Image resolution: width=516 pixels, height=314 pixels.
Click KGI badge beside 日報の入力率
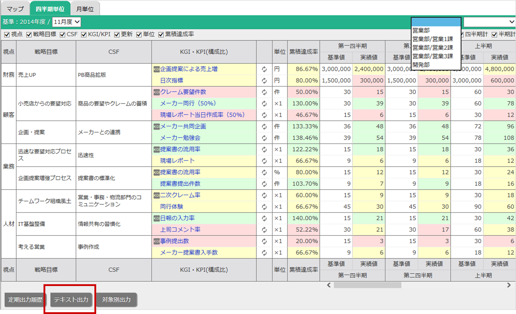tap(156, 218)
